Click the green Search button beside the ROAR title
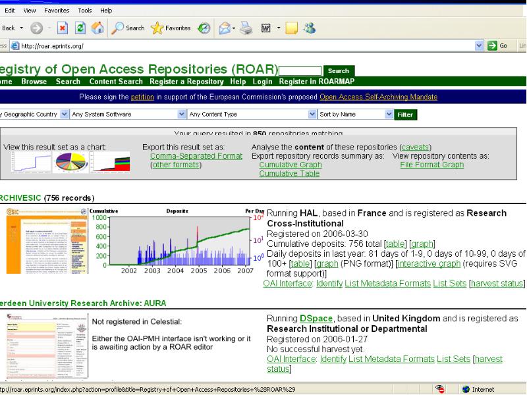 [339, 71]
